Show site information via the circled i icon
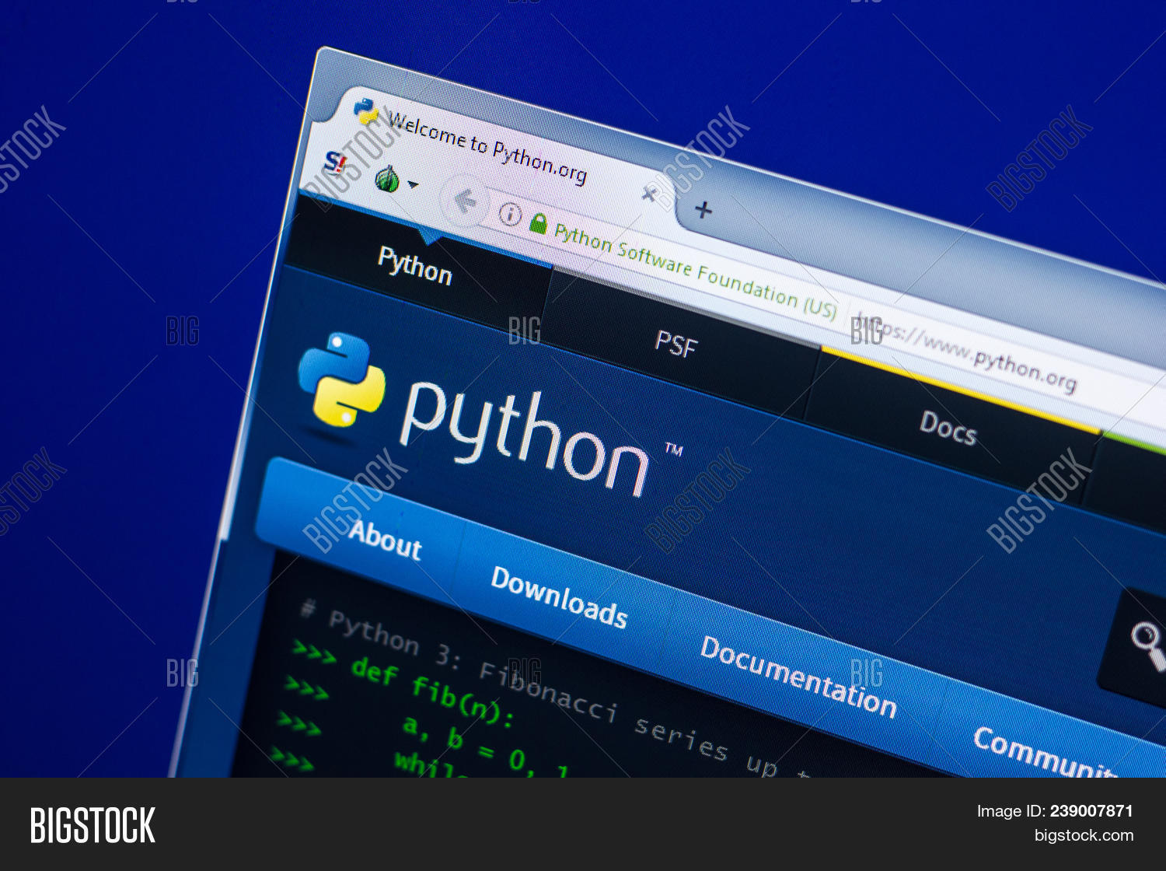 pyautogui.click(x=509, y=214)
